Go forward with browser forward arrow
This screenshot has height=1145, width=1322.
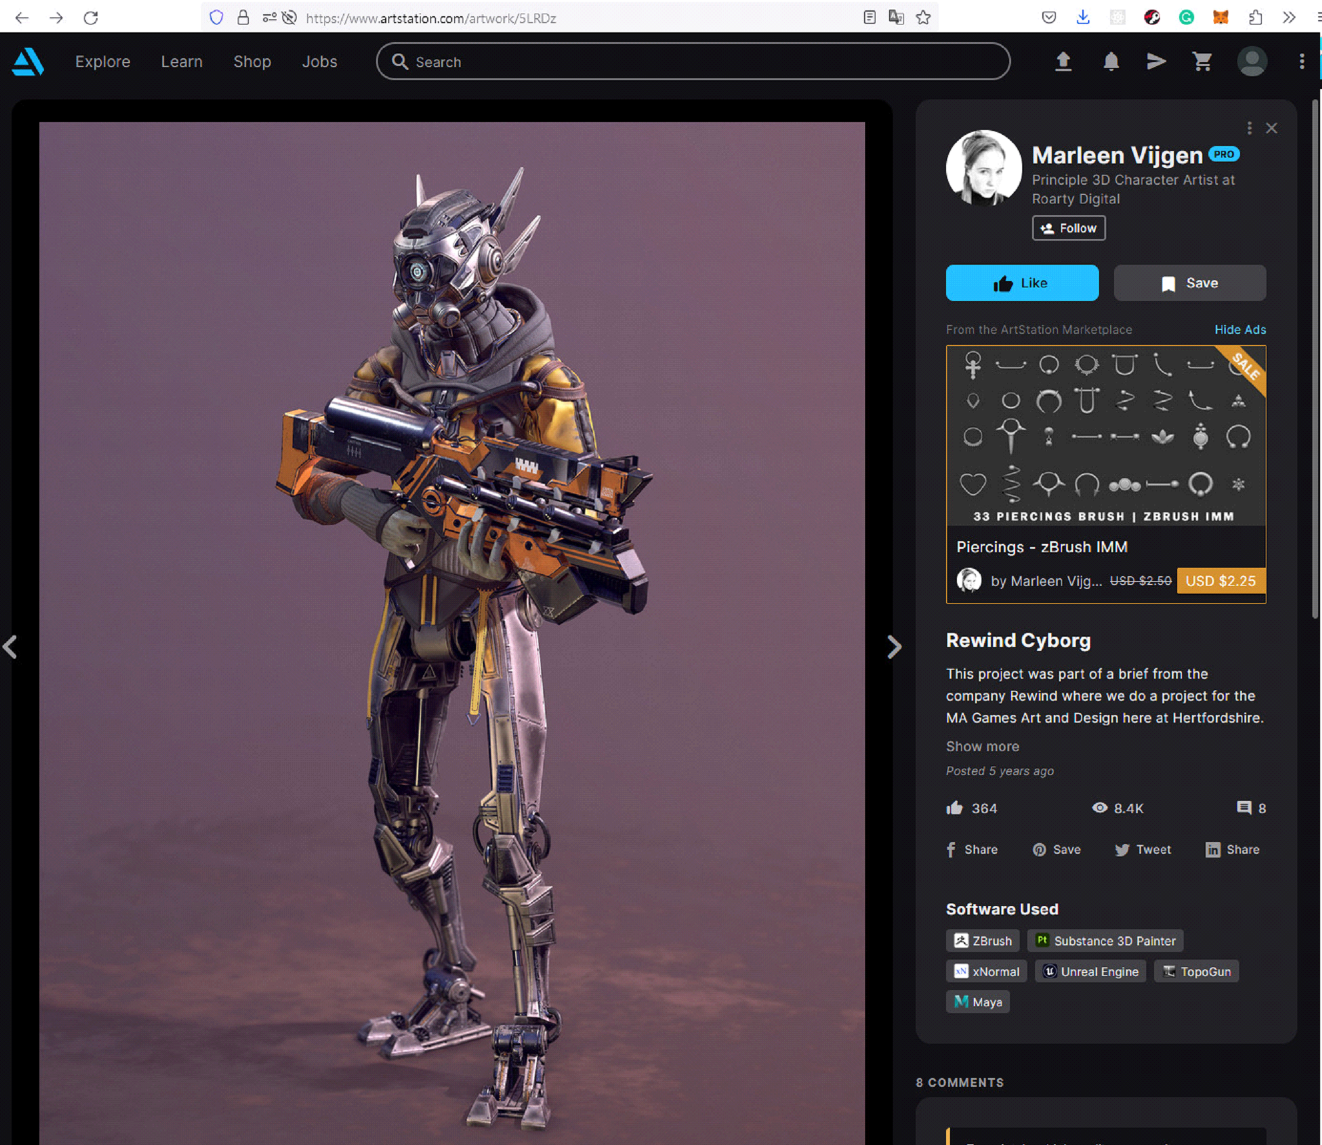56,17
